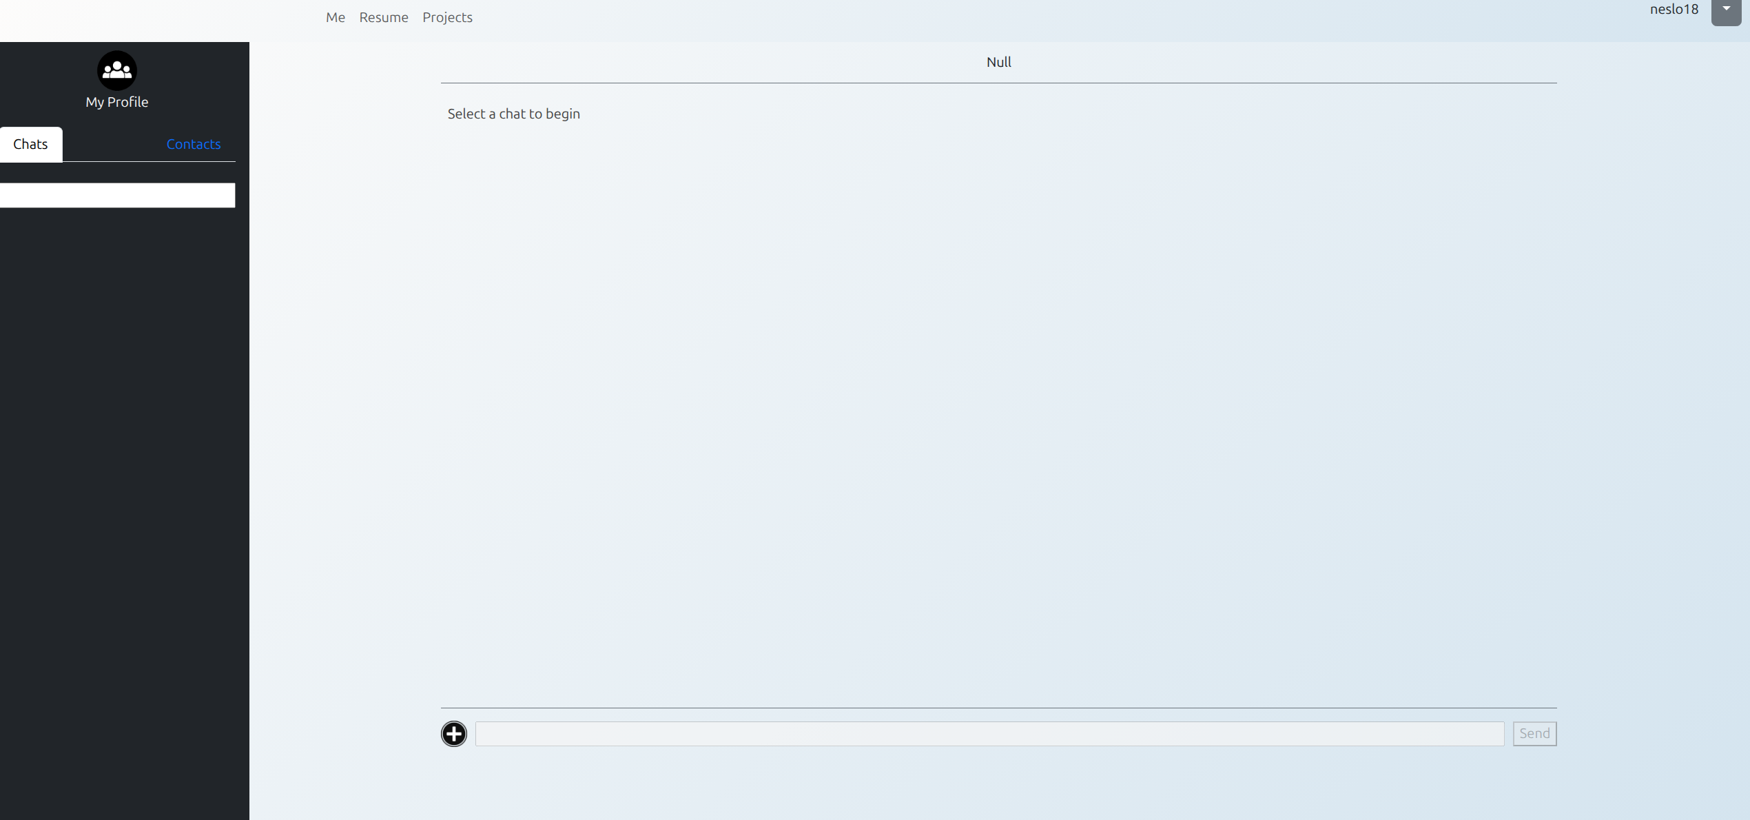This screenshot has width=1750, height=820.
Task: Focus the message text input field
Action: (989, 733)
